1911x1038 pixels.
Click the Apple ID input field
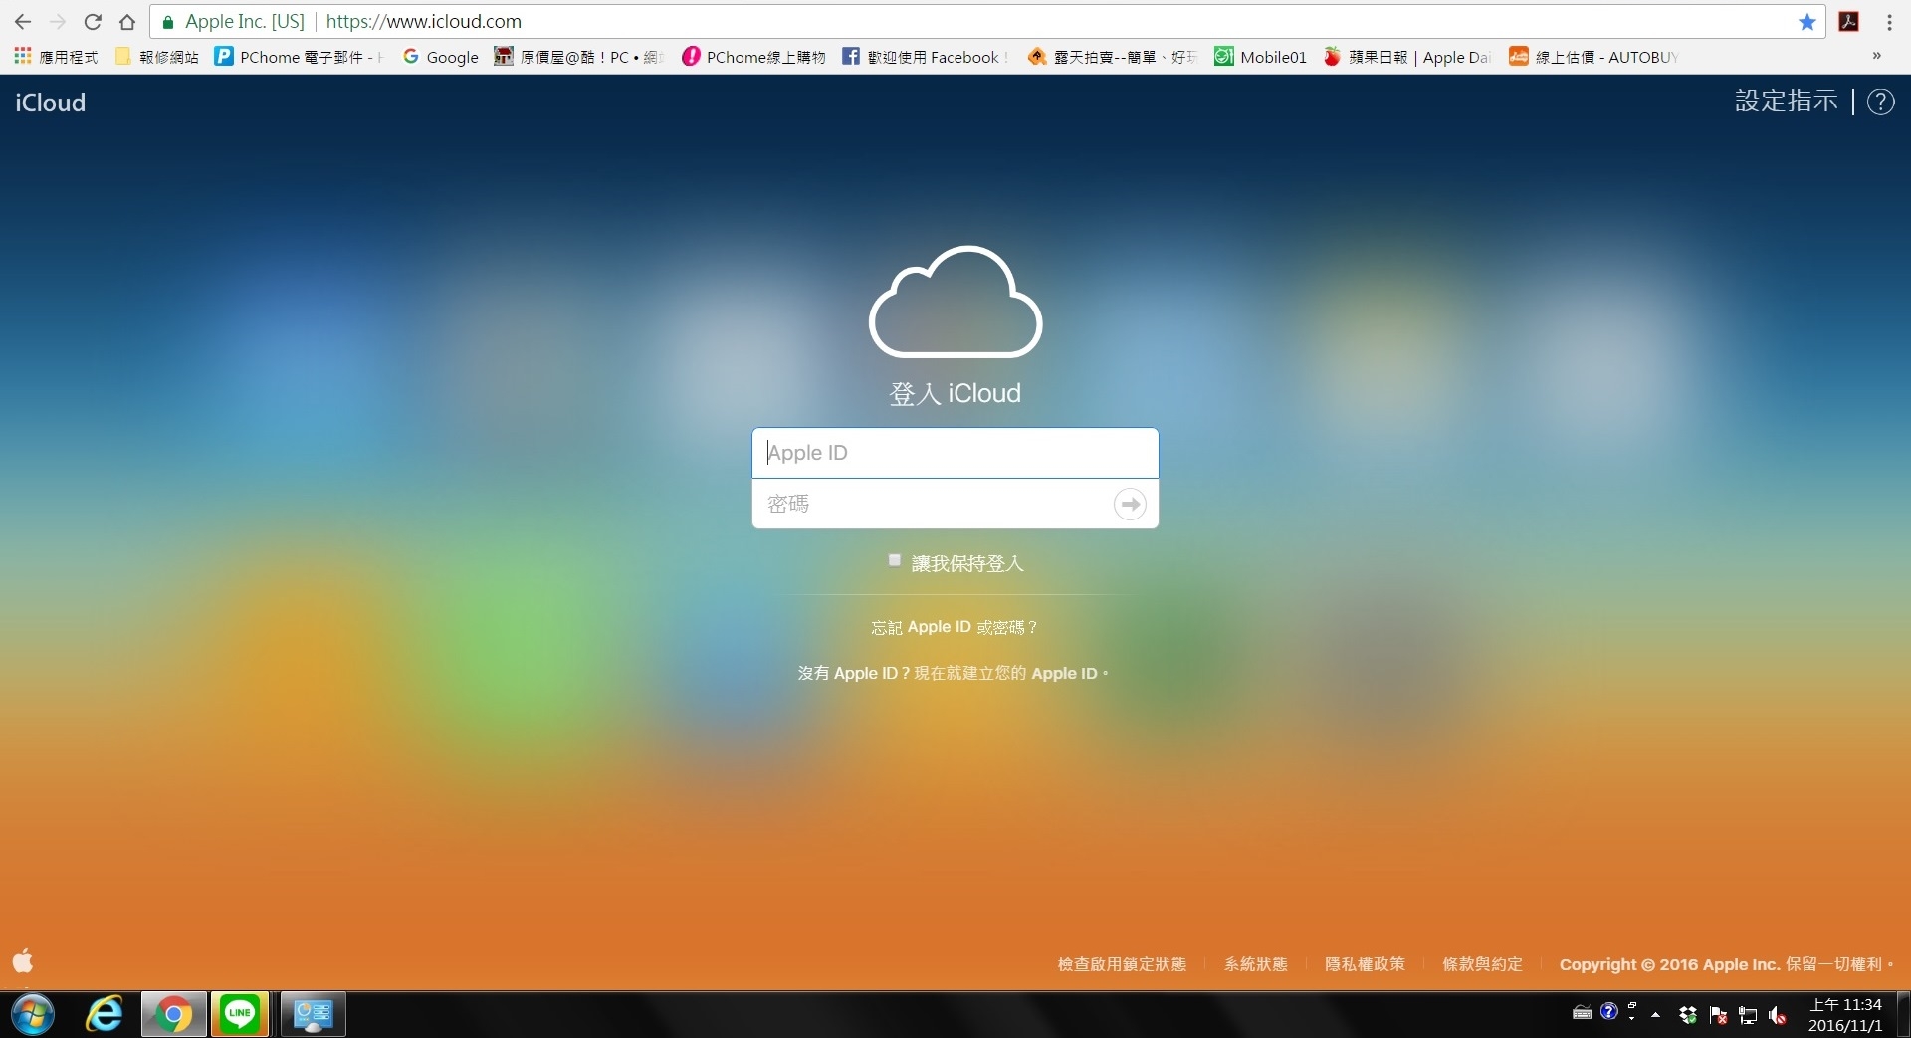[955, 453]
